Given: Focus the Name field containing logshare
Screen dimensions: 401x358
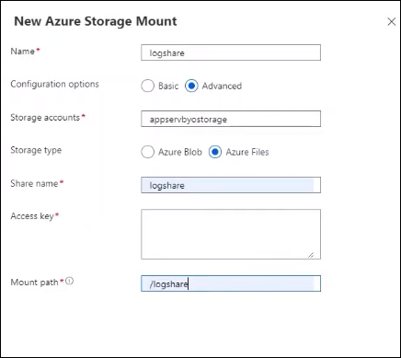Looking at the screenshot, I should tap(231, 52).
